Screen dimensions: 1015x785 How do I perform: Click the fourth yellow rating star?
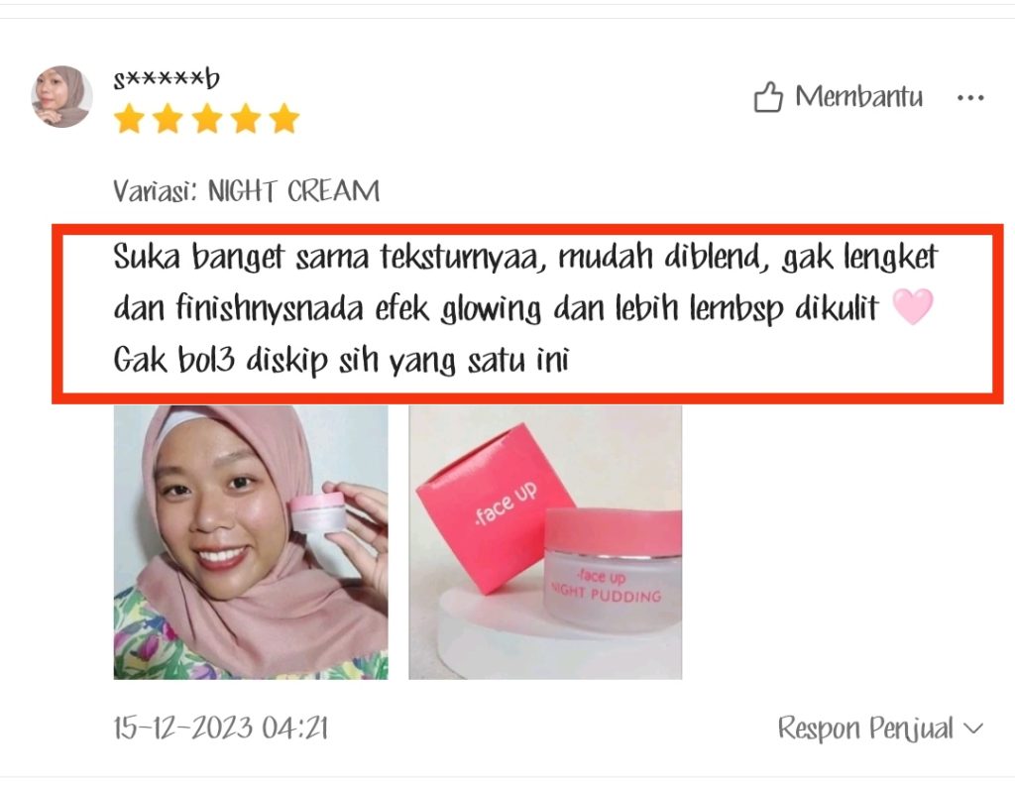tap(246, 119)
